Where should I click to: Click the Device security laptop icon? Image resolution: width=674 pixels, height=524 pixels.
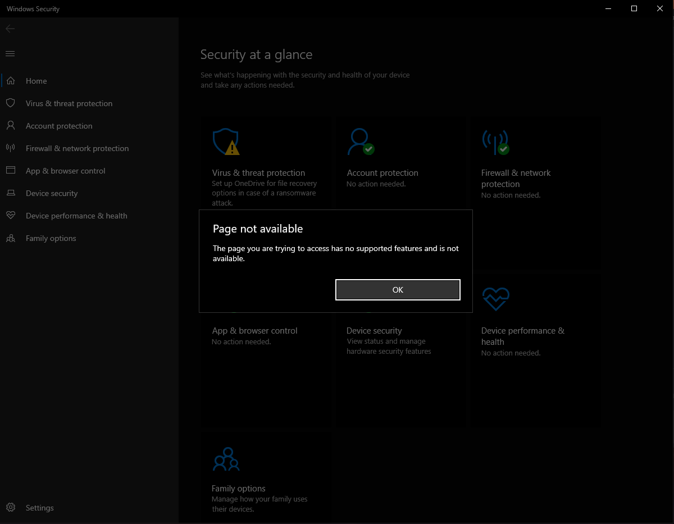point(11,193)
